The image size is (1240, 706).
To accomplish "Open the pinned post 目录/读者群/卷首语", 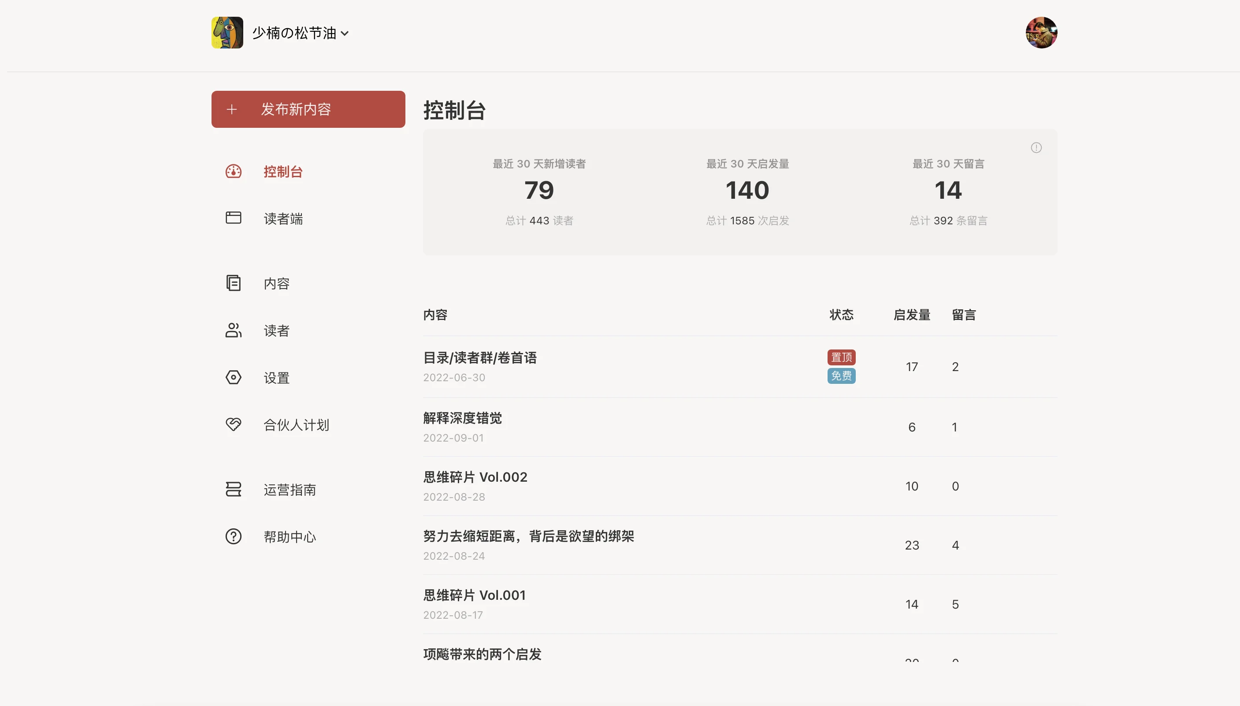I will point(480,358).
